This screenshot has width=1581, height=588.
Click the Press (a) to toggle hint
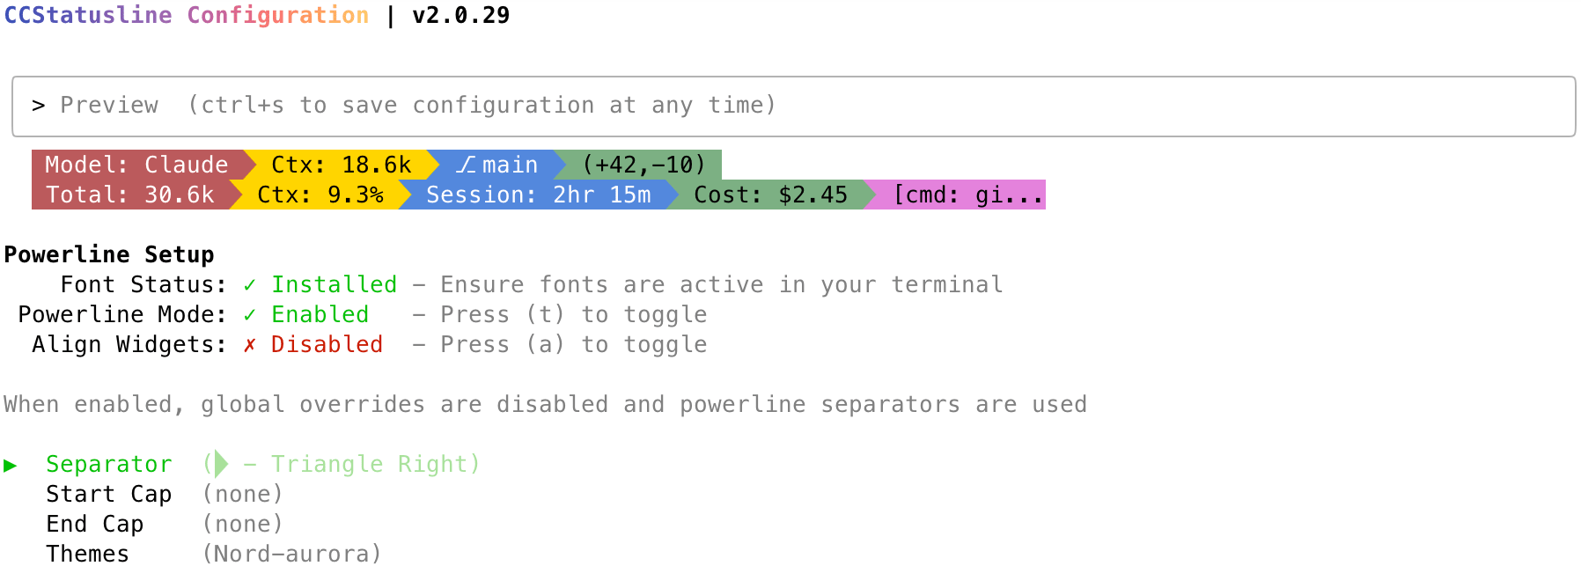click(574, 344)
